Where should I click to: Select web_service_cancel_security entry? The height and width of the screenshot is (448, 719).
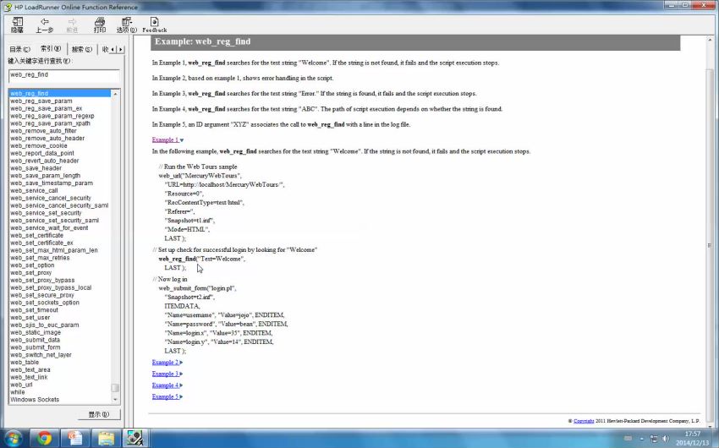click(51, 198)
